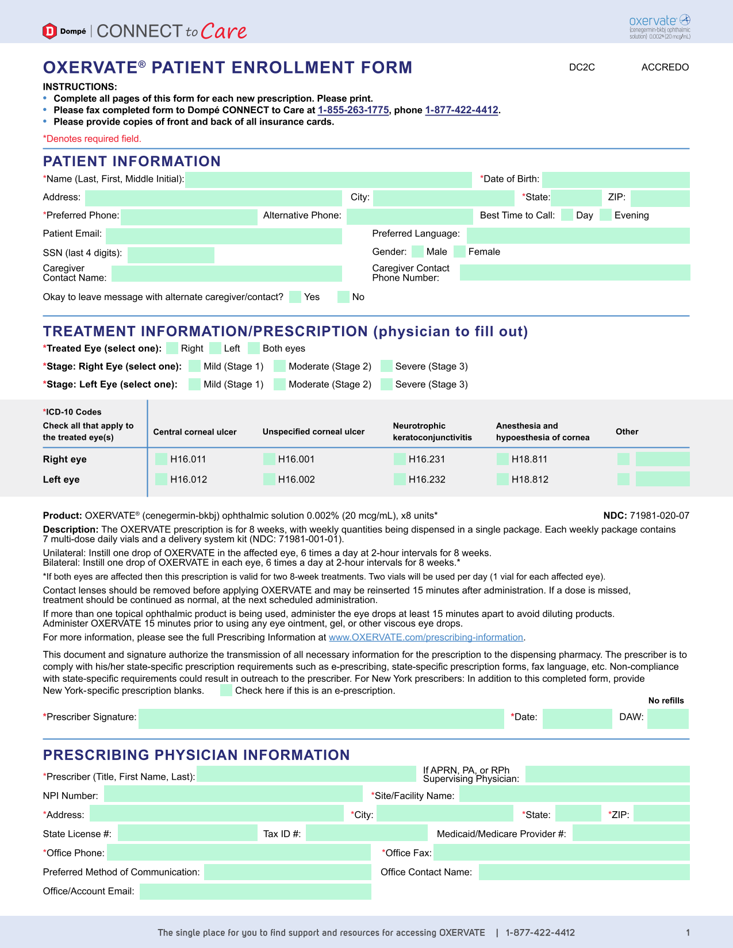Click the Site/Facility Name field
This screenshot has width=733, height=948.
tap(574, 794)
